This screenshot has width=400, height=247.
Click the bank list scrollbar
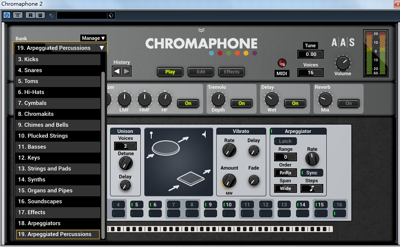(103, 155)
